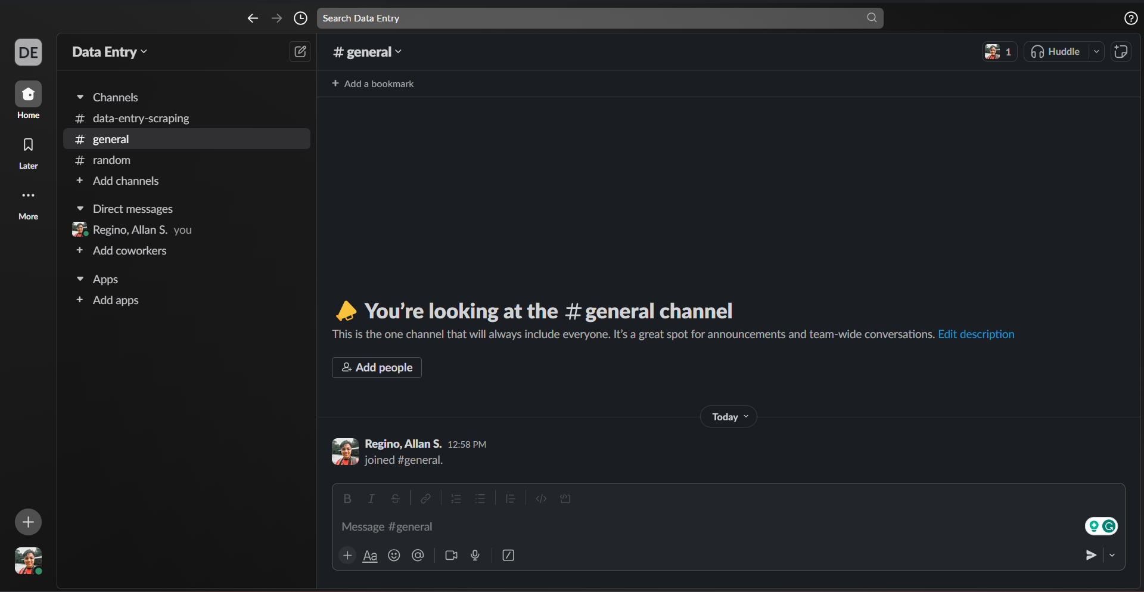The image size is (1144, 592).
Task: Open the Today date dropdown
Action: [x=729, y=417]
